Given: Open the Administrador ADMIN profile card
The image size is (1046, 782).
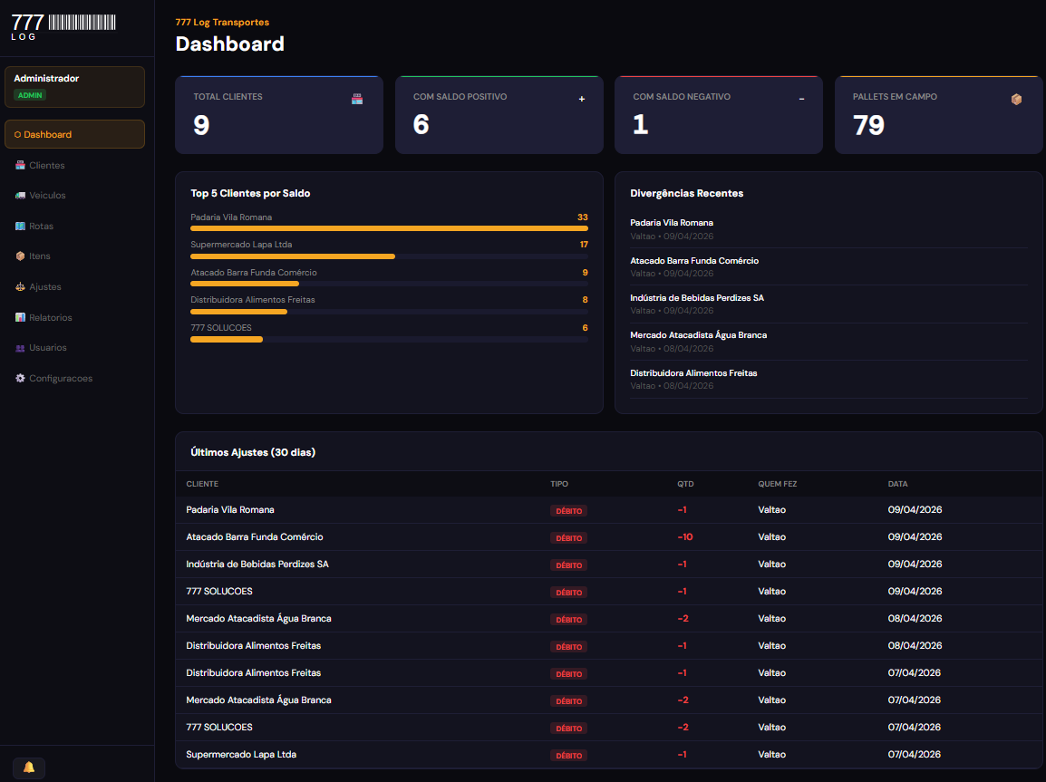Looking at the screenshot, I should 74,86.
